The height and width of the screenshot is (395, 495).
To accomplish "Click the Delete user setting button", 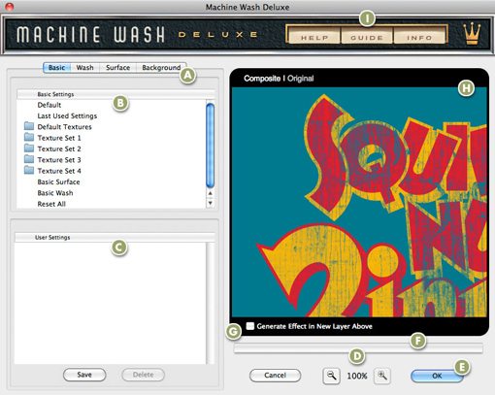I will point(143,375).
